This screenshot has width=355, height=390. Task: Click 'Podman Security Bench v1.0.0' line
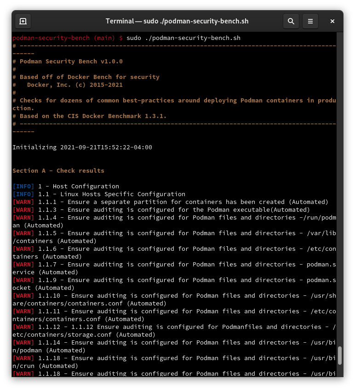(68, 62)
